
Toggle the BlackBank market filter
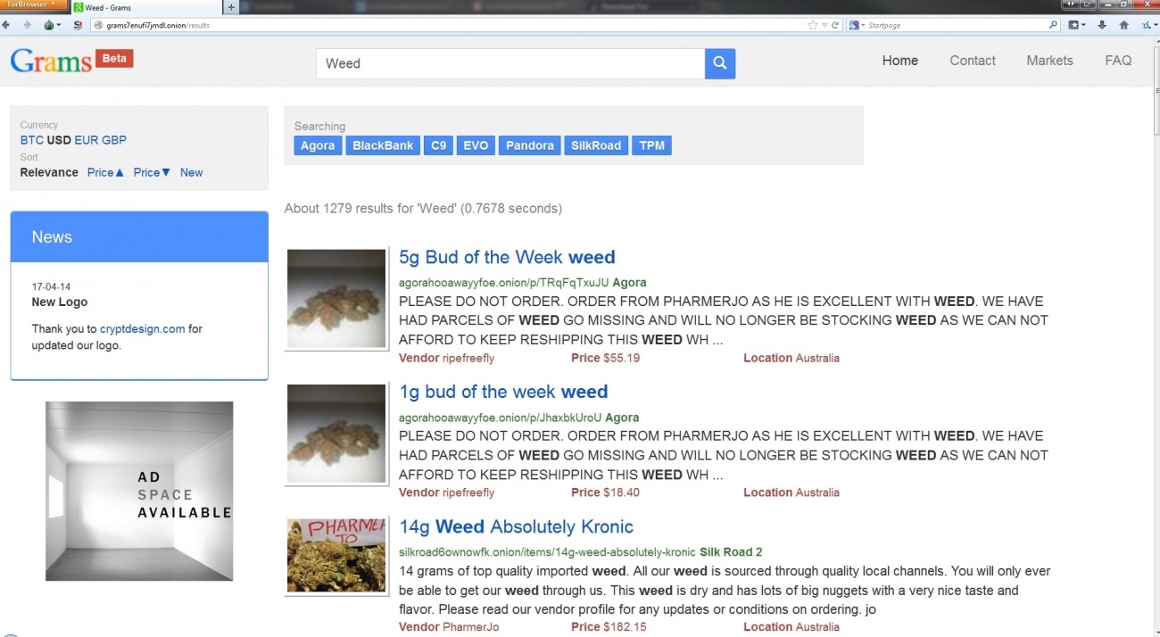coord(383,145)
